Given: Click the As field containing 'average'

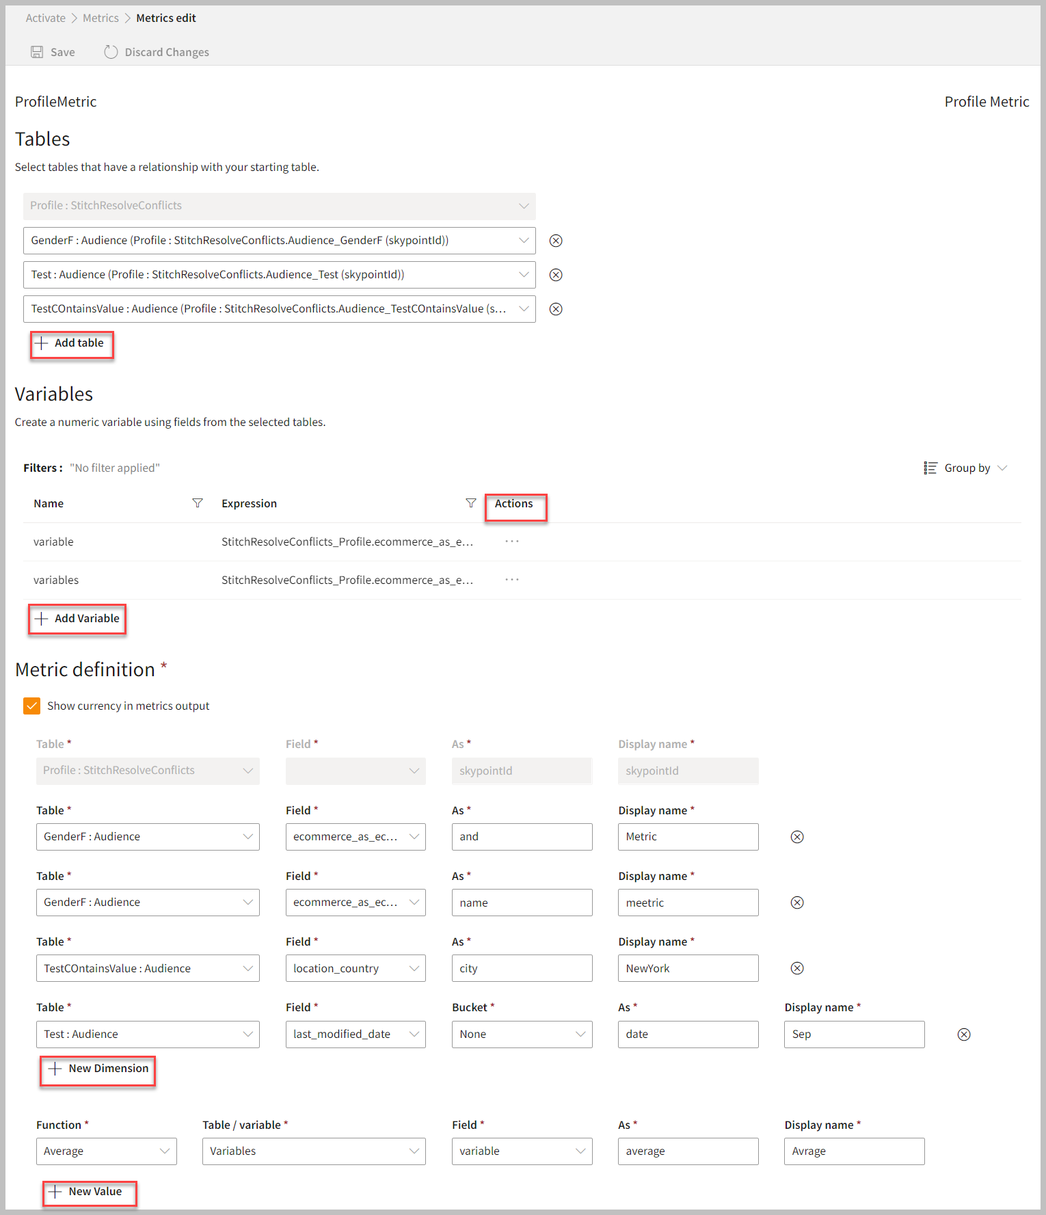Looking at the screenshot, I should 688,1151.
